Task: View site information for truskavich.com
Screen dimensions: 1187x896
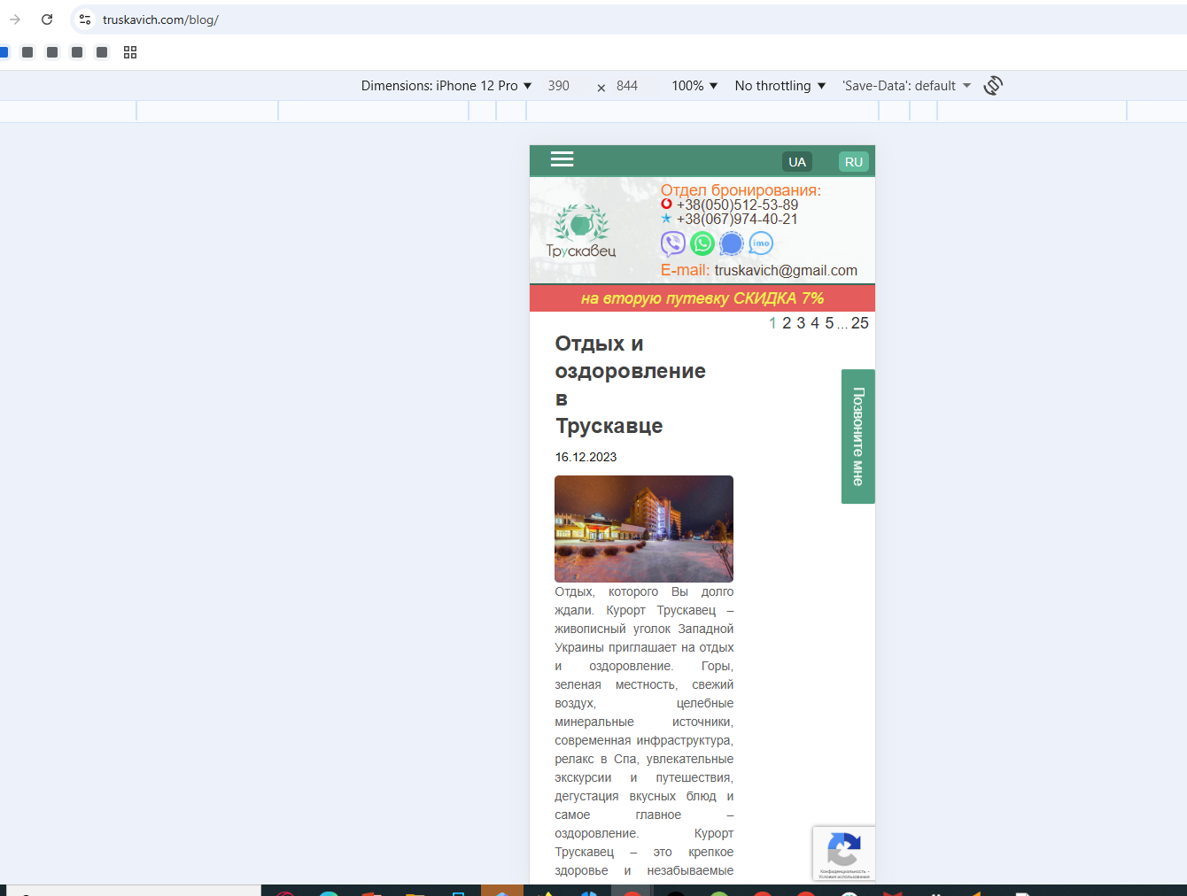Action: pyautogui.click(x=85, y=19)
